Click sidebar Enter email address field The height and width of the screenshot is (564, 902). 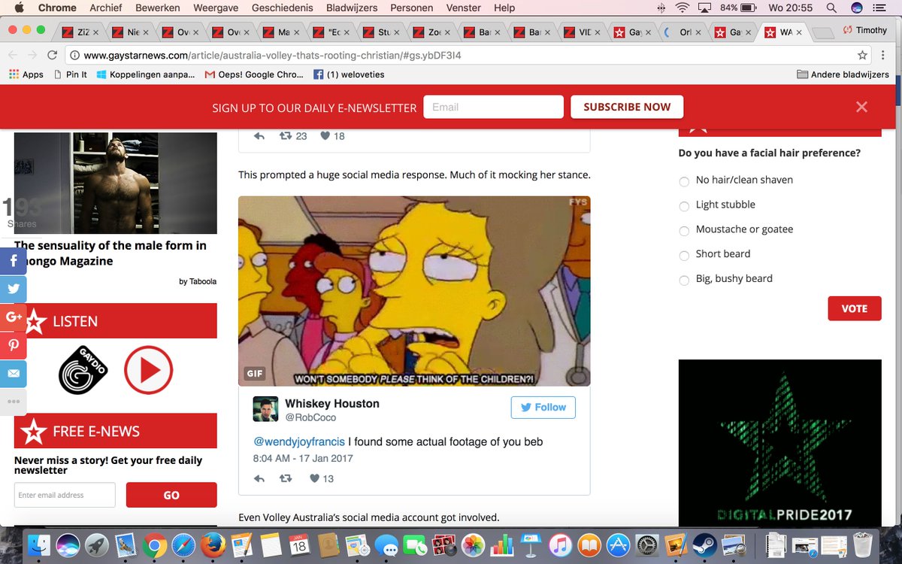(65, 495)
